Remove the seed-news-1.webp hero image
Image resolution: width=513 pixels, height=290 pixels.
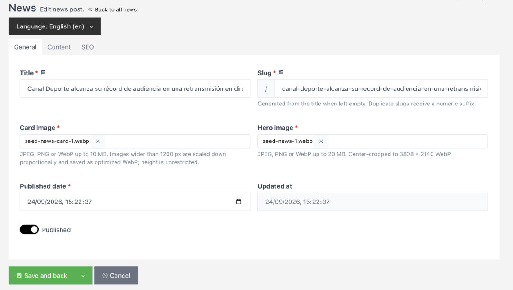tap(321, 141)
